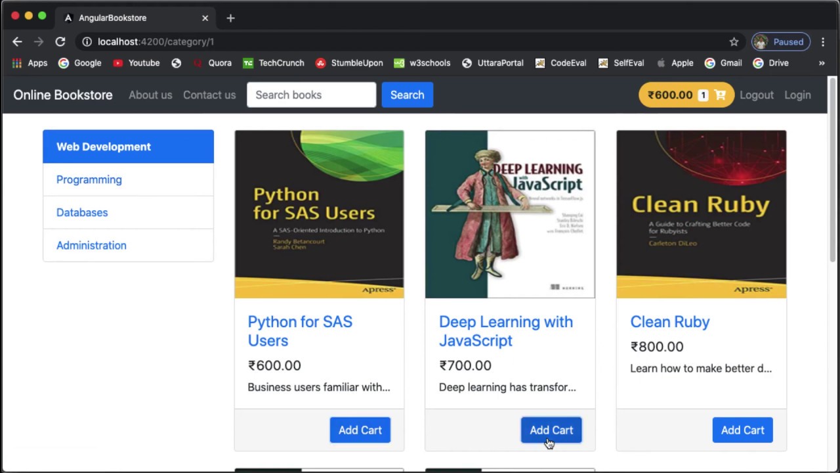The width and height of the screenshot is (840, 473).
Task: Click the ₹800.00 price text
Action: click(657, 346)
